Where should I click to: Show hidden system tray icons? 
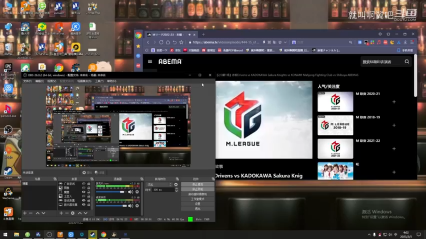(369, 235)
